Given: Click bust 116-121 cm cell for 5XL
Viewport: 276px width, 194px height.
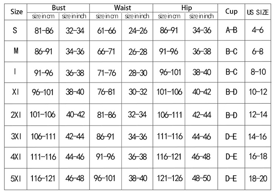Looking at the screenshot, I should (43, 178).
